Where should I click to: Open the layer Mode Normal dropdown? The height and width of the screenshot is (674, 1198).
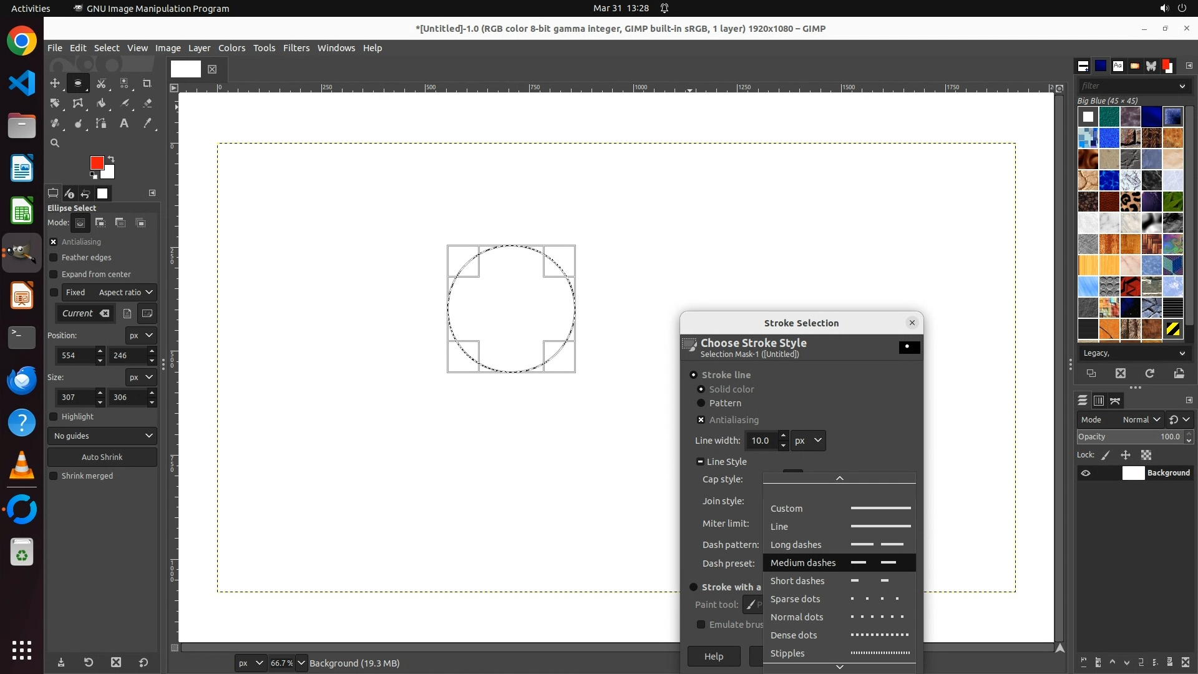pyautogui.click(x=1141, y=419)
